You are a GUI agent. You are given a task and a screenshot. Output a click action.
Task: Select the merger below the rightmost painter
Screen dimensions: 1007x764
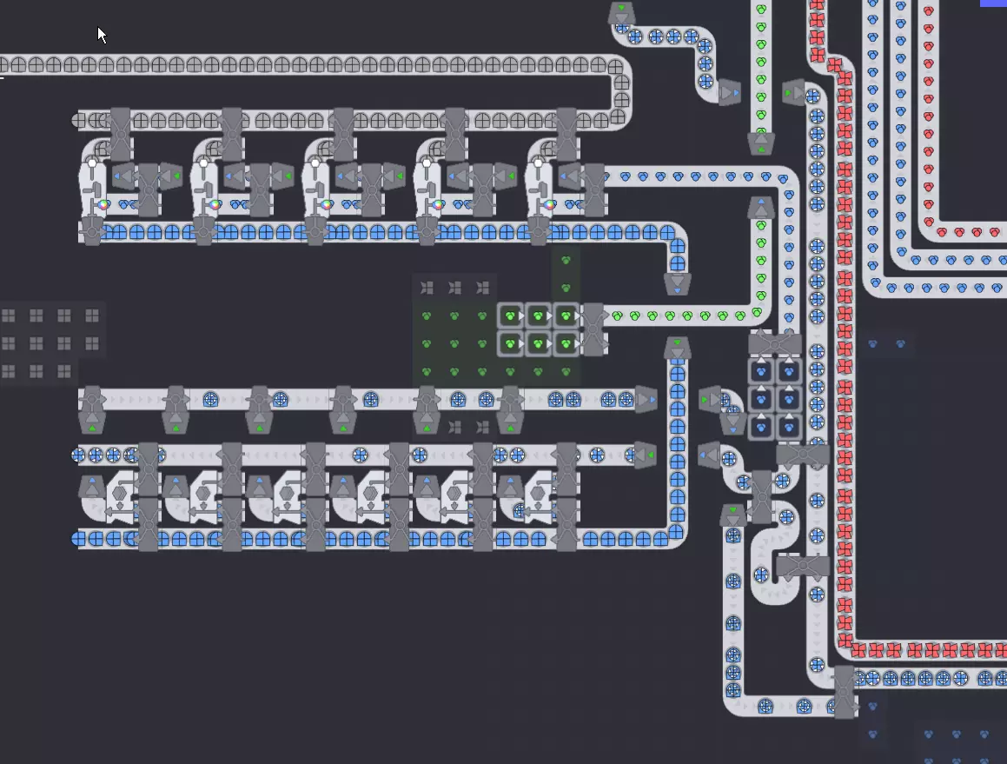(539, 231)
